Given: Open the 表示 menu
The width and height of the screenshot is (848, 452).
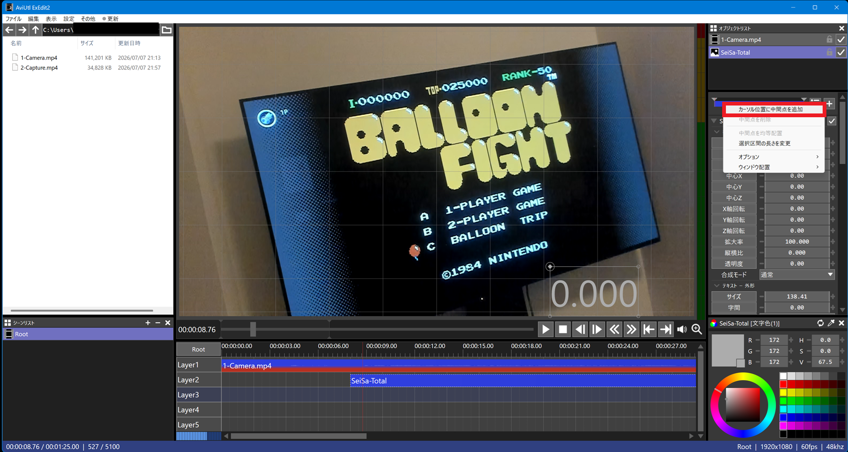Looking at the screenshot, I should [x=51, y=19].
